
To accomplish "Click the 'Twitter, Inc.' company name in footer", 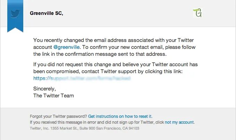I will point(40,128).
